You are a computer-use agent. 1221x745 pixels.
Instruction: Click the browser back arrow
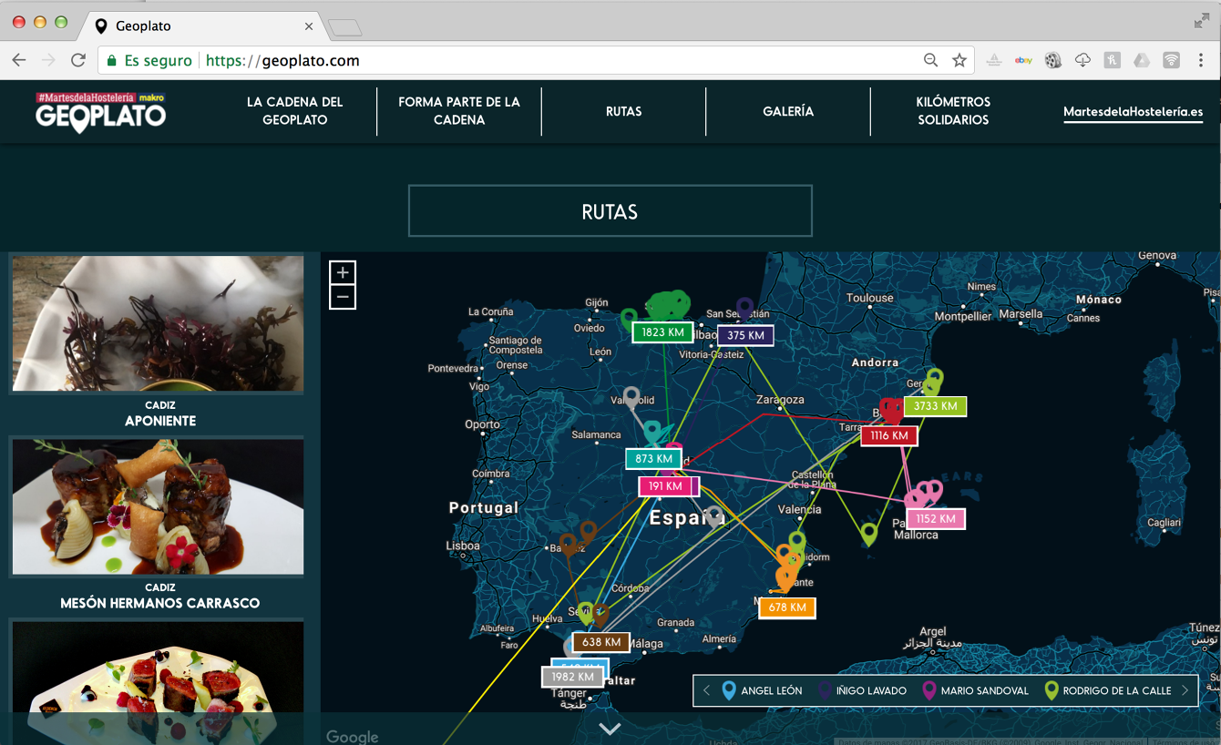point(19,60)
